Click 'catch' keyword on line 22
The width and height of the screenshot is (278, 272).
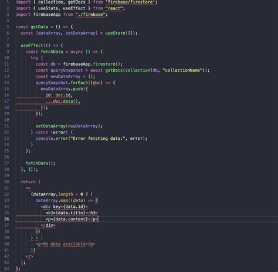coord(42,132)
